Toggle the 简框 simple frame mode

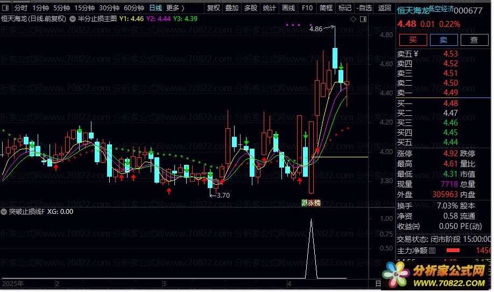click(x=326, y=8)
